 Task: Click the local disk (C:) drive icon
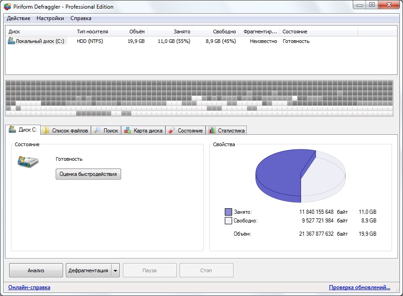coord(11,41)
